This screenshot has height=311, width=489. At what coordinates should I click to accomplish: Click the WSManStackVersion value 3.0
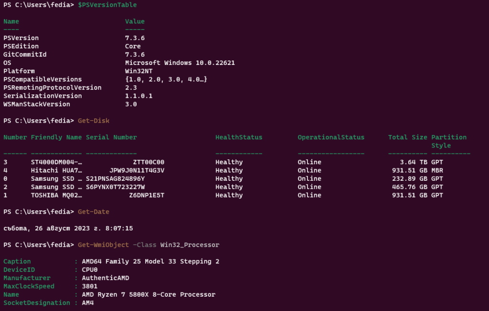(x=131, y=104)
